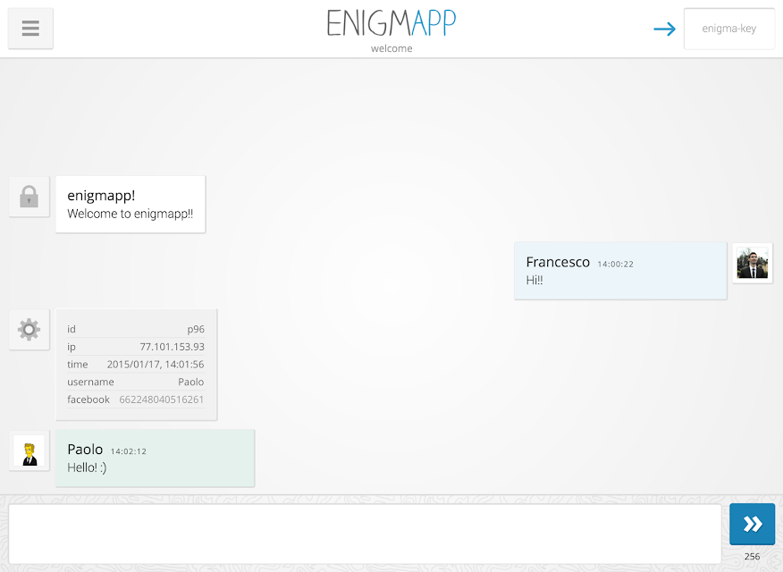Click the ENIGMAPP logo title
Image resolution: width=783 pixels, height=572 pixels.
pos(391,23)
